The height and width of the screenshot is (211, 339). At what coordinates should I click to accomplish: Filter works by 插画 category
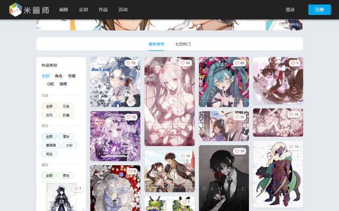coord(63,84)
